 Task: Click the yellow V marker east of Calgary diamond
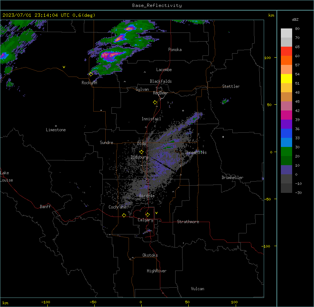[156, 213]
